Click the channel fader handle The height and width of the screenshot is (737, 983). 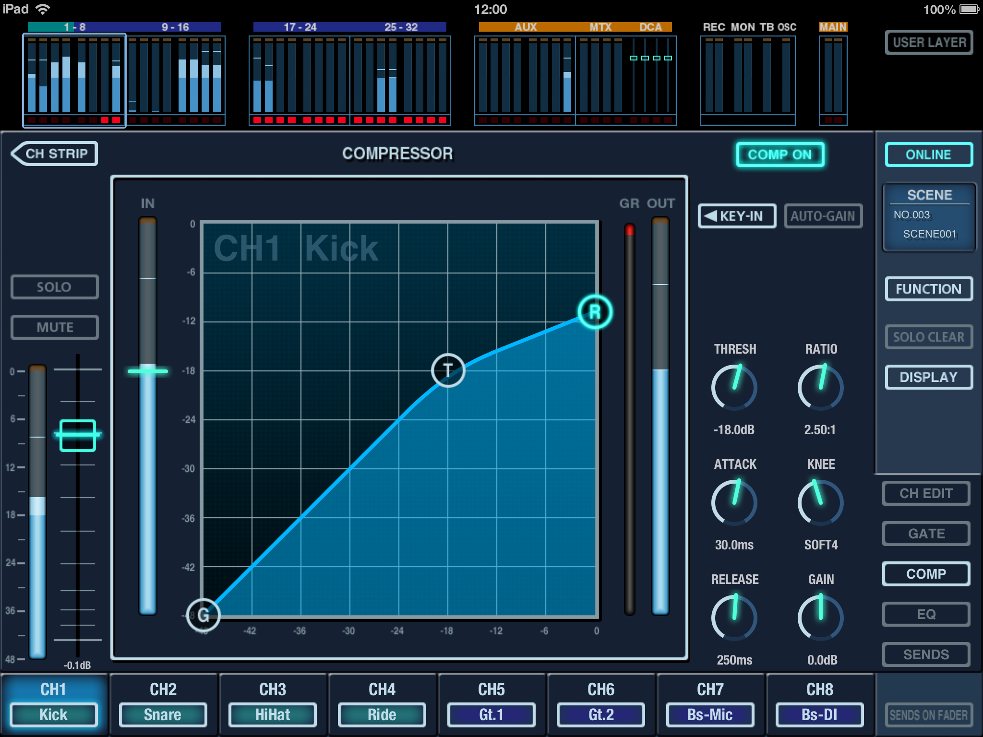[77, 435]
